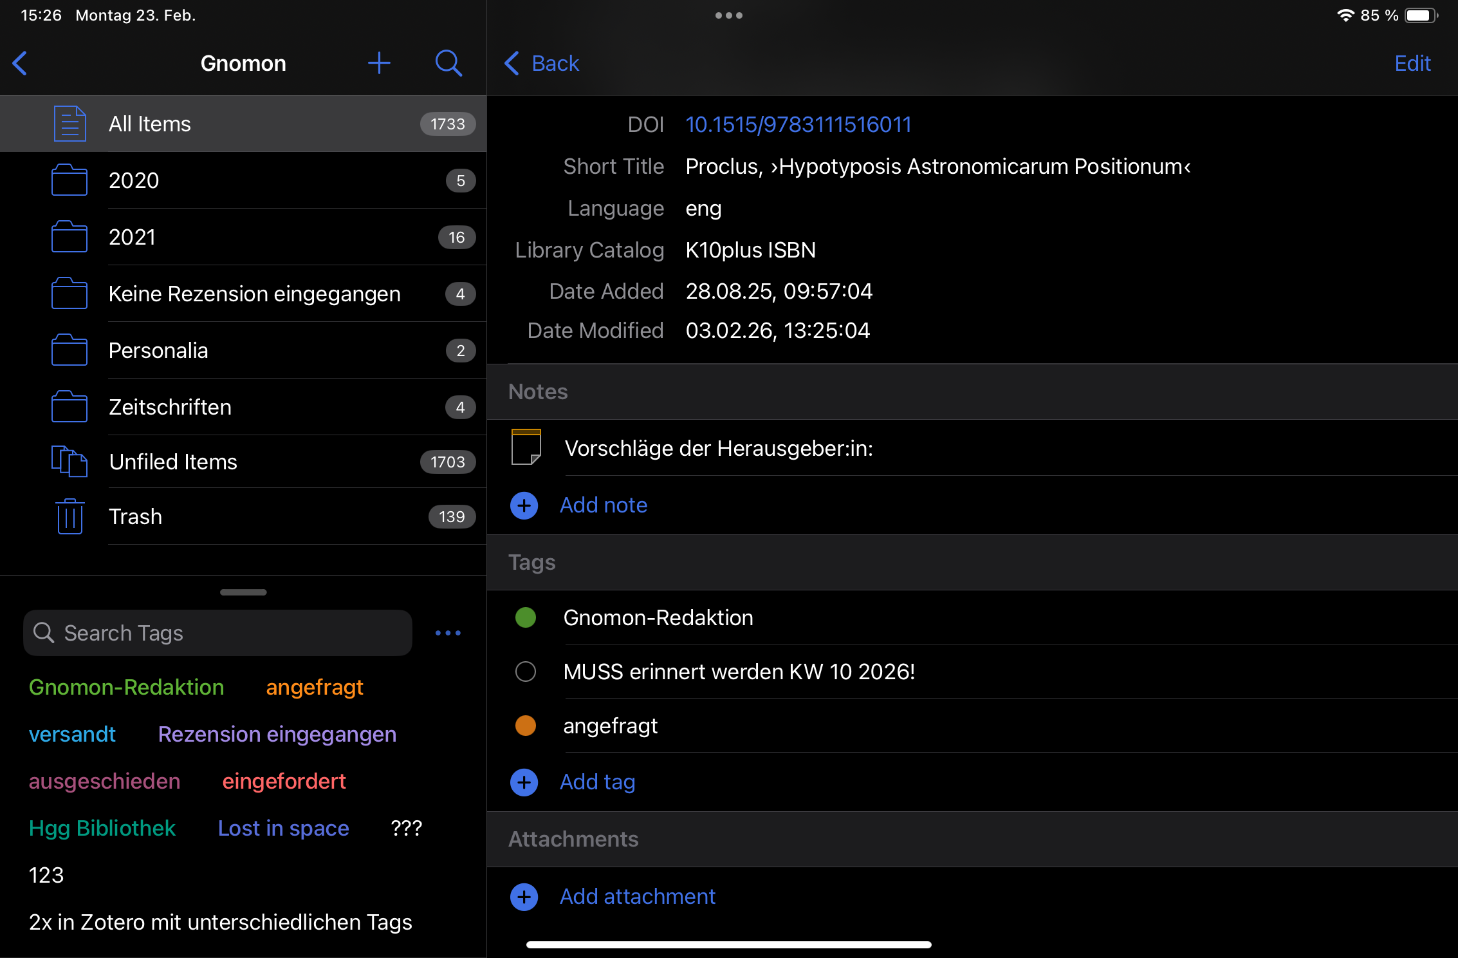Image resolution: width=1458 pixels, height=958 pixels.
Task: Tap Edit in the top right
Action: (x=1412, y=63)
